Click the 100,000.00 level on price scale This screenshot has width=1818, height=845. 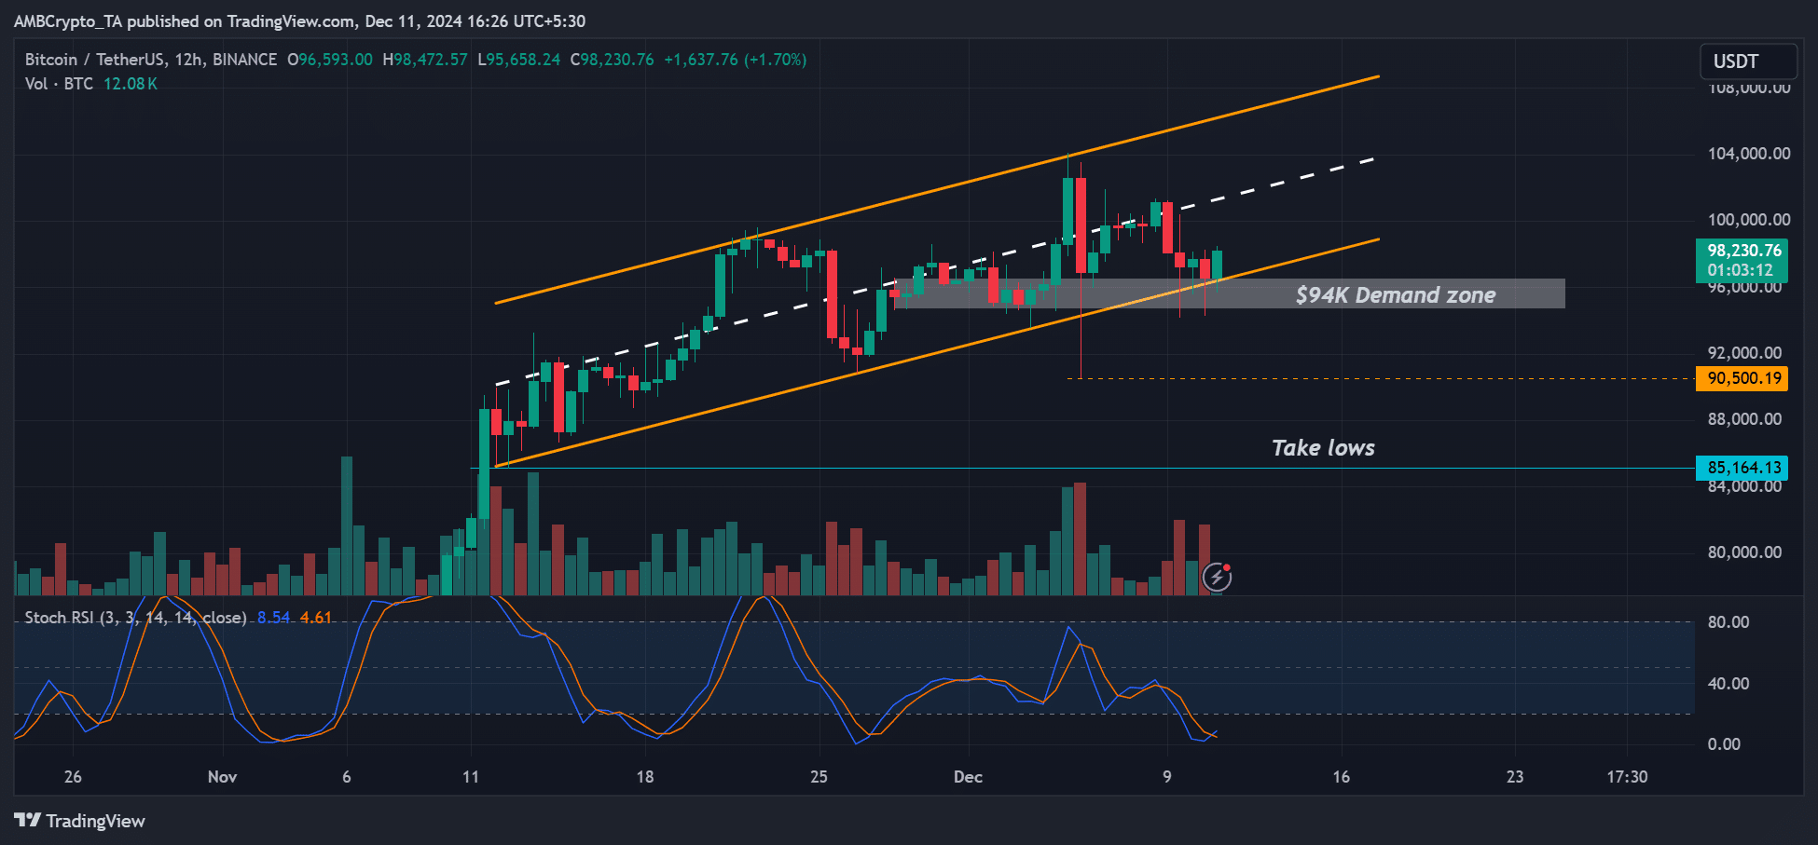tap(1748, 220)
